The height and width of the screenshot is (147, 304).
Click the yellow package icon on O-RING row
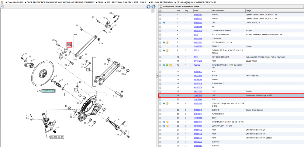[x=167, y=50]
